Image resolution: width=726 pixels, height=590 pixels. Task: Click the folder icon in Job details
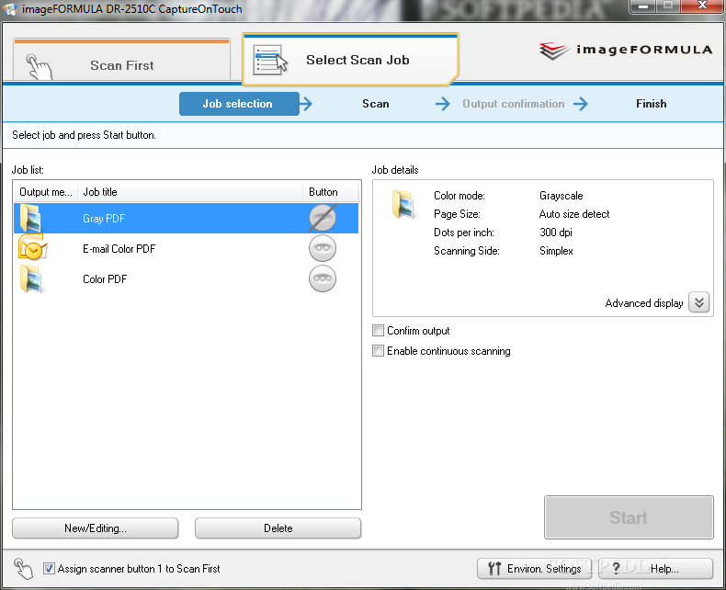(403, 204)
